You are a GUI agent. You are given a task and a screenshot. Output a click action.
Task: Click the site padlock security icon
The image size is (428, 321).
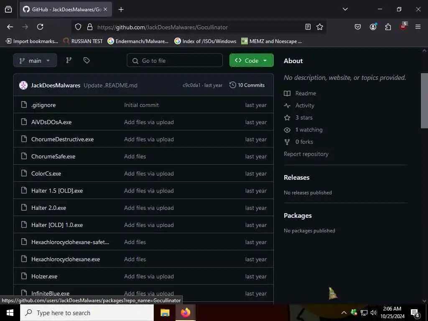(x=90, y=27)
